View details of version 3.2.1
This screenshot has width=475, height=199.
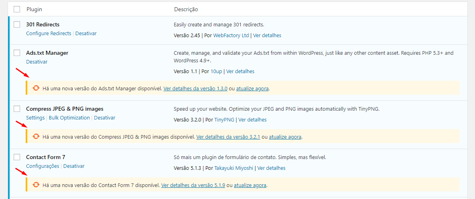[228, 137]
